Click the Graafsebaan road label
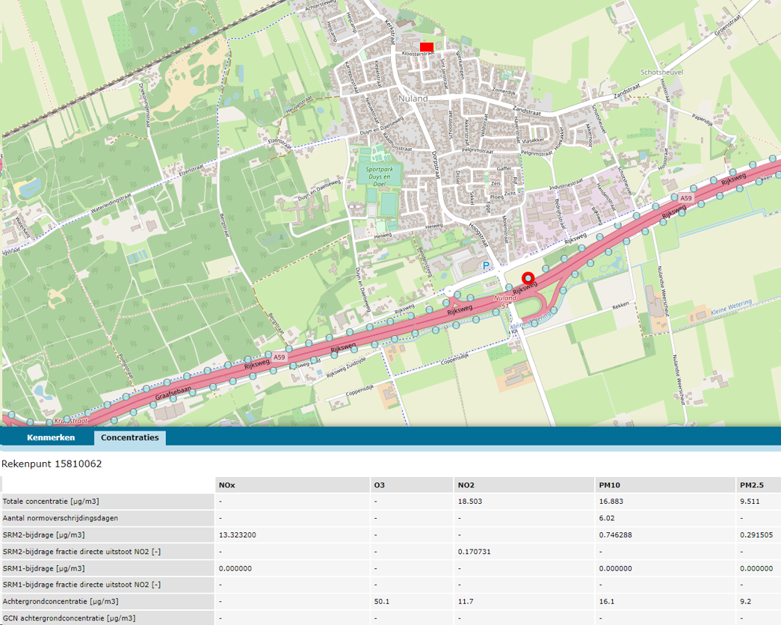 click(x=173, y=394)
